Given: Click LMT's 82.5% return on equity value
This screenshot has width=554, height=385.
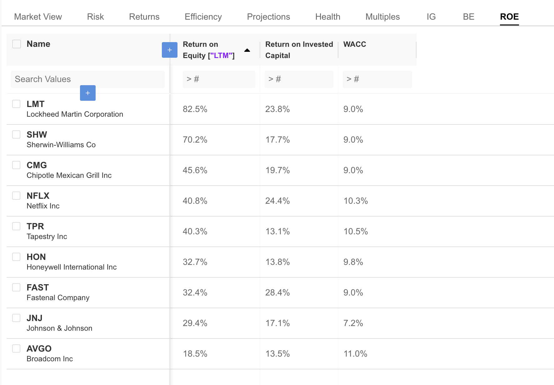Looking at the screenshot, I should tap(195, 109).
